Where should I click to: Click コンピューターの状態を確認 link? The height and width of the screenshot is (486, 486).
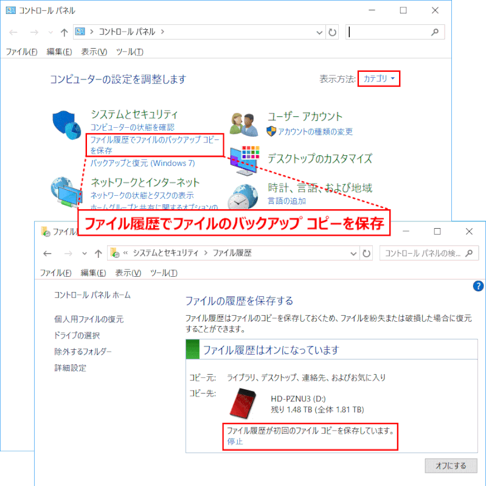pos(133,127)
